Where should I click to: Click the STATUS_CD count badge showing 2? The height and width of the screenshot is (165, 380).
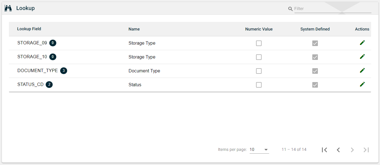49,85
